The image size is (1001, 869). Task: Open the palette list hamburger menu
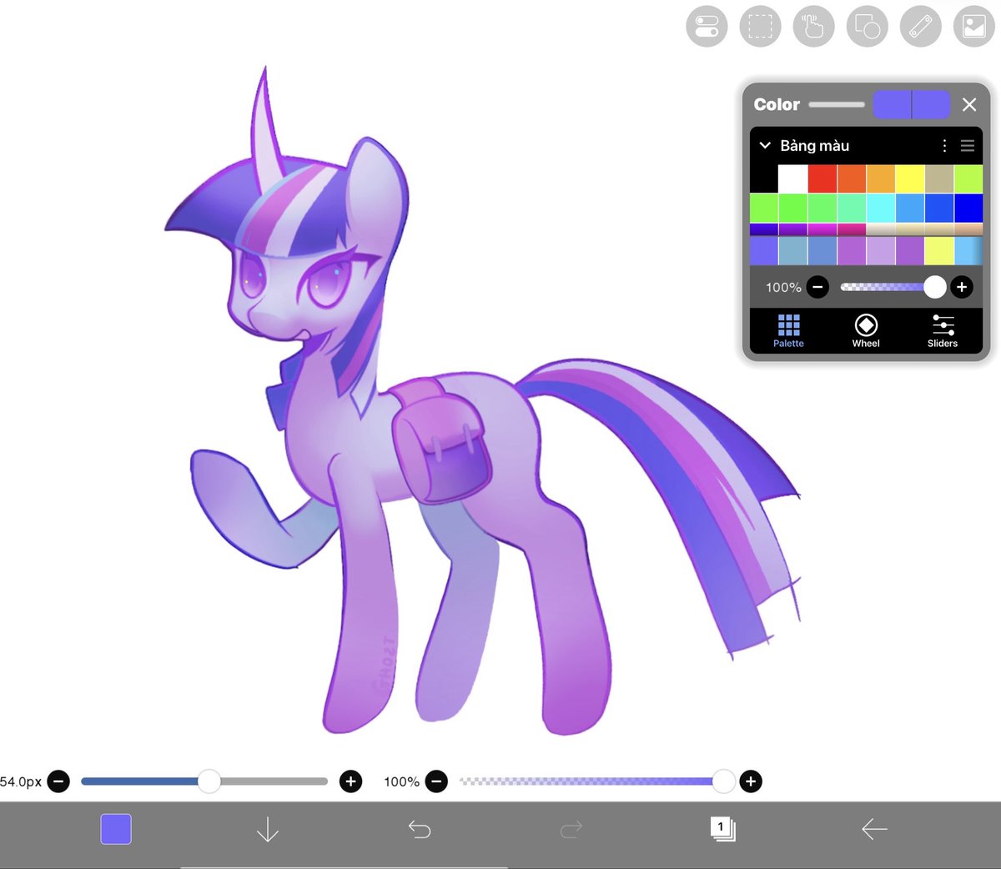coord(968,146)
